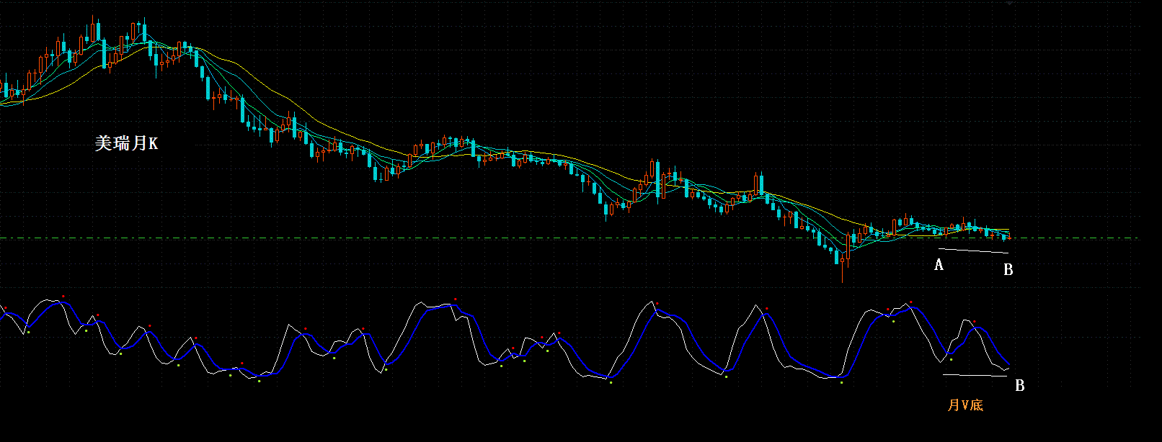Click the B label in indicator panel
The height and width of the screenshot is (442, 1162).
(x=1019, y=386)
